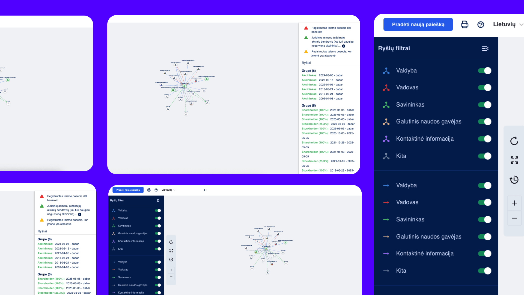Click the info icon next to akcininką text
The height and width of the screenshot is (295, 524).
click(x=344, y=46)
